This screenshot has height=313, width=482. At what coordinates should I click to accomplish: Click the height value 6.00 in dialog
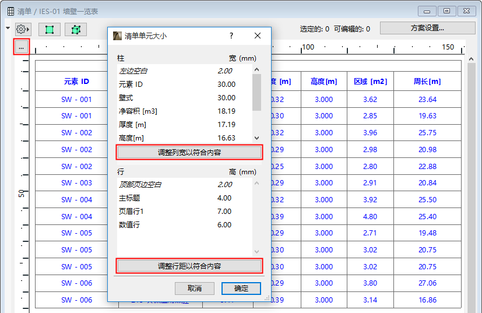pyautogui.click(x=224, y=225)
